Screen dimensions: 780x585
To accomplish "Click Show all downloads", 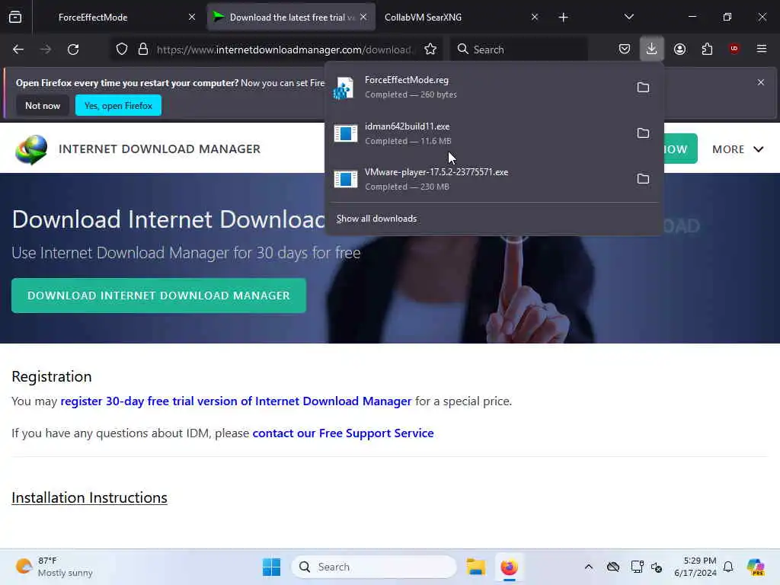I will pyautogui.click(x=376, y=219).
